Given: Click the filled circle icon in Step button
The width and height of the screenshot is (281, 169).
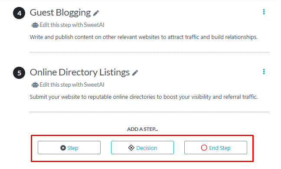Looking at the screenshot, I should [63, 148].
